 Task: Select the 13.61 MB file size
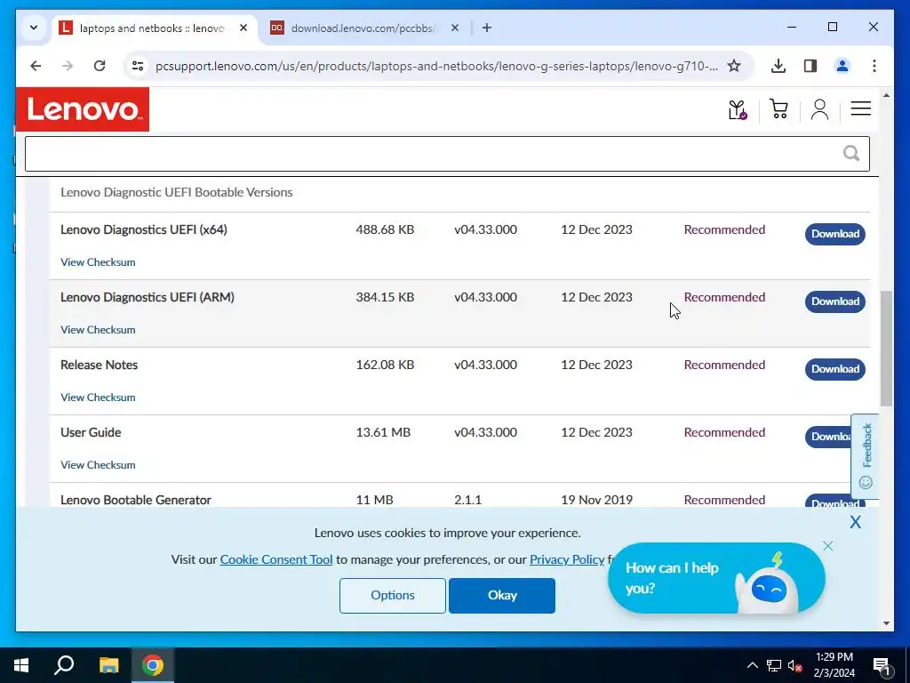pyautogui.click(x=383, y=432)
